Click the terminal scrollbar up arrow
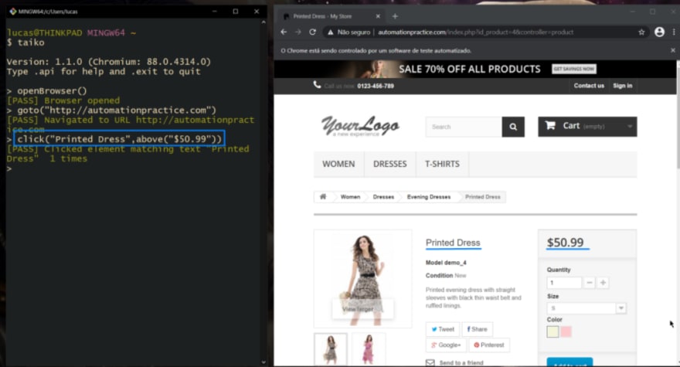This screenshot has width=680, height=367. pyautogui.click(x=263, y=22)
